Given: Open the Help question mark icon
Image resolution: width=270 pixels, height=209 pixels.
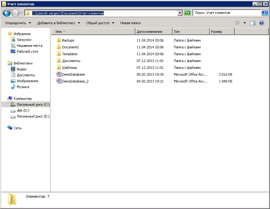Looking at the screenshot, I should (x=262, y=23).
